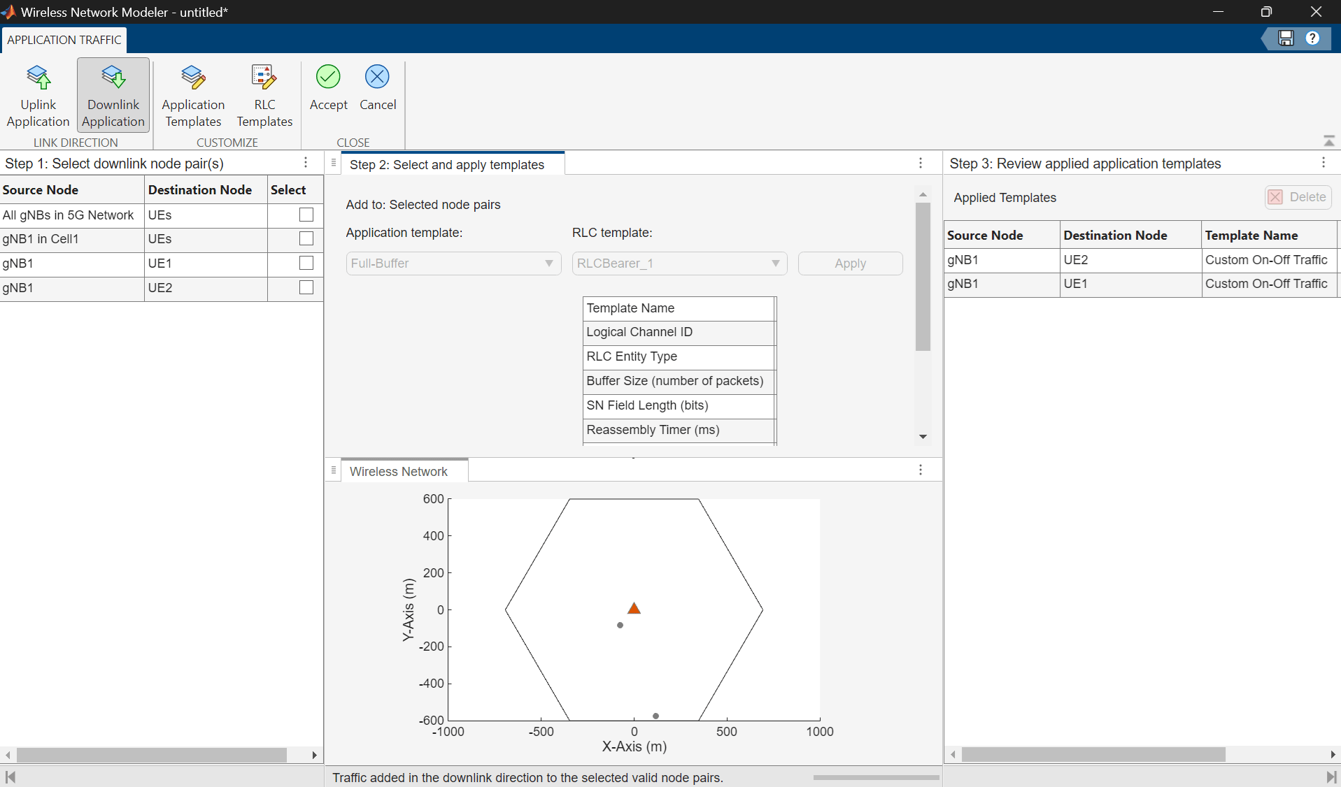Click the Step 1 horizontal scrollbar
1341x787 pixels.
coord(151,756)
